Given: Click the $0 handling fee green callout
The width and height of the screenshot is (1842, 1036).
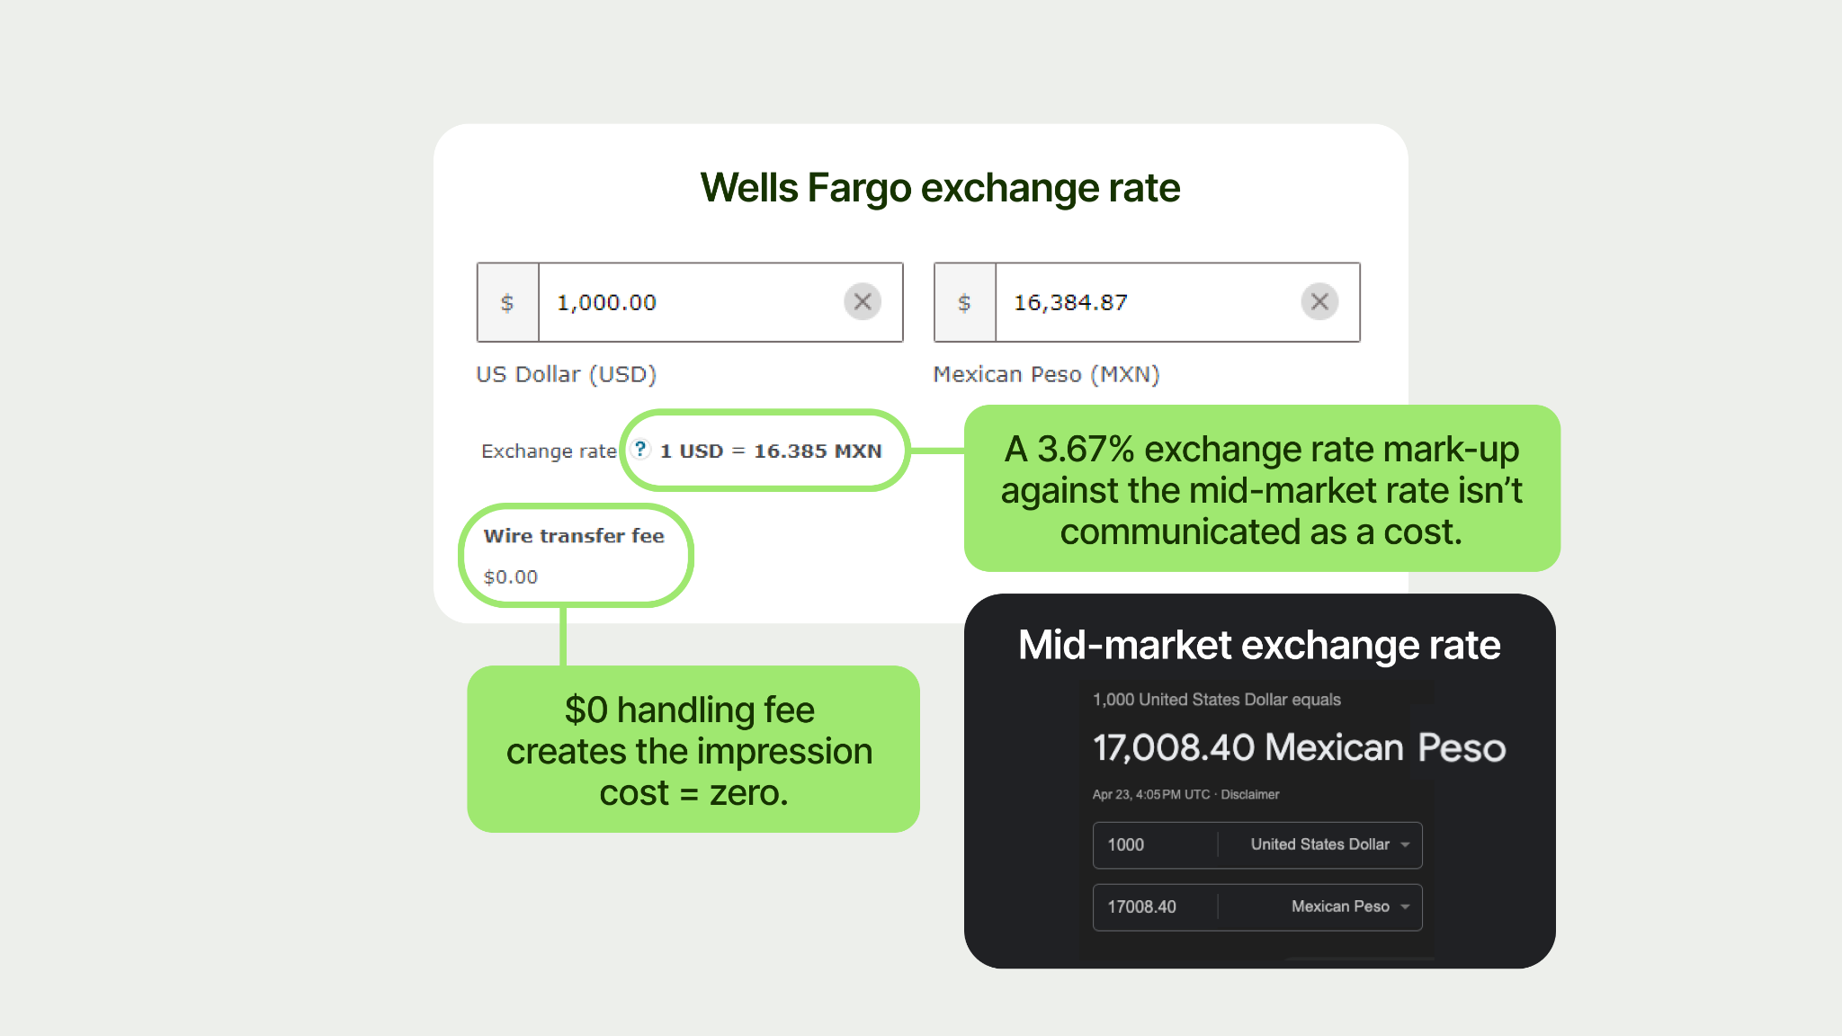Looking at the screenshot, I should click(x=692, y=750).
